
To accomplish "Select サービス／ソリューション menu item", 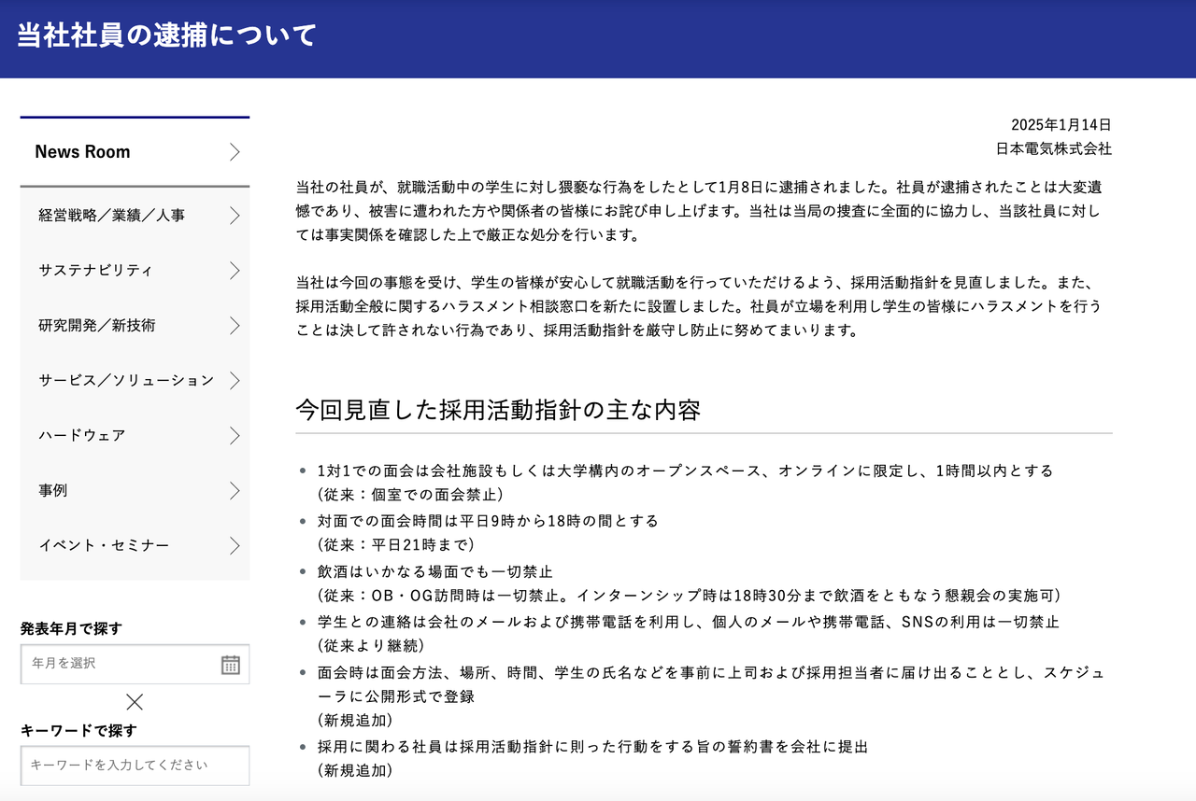I will (x=135, y=381).
